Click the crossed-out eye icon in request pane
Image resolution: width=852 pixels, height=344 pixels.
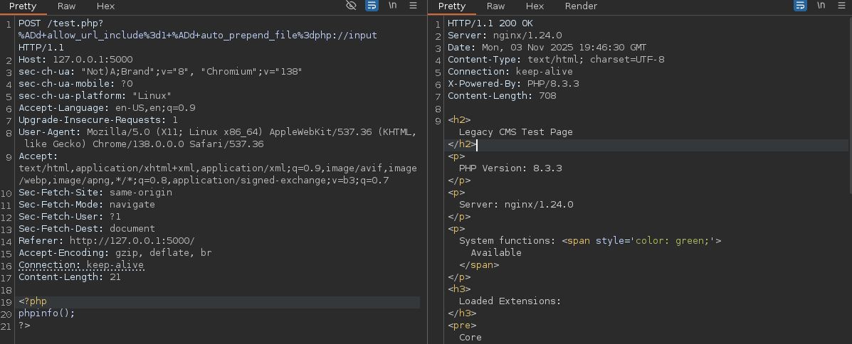click(x=351, y=6)
